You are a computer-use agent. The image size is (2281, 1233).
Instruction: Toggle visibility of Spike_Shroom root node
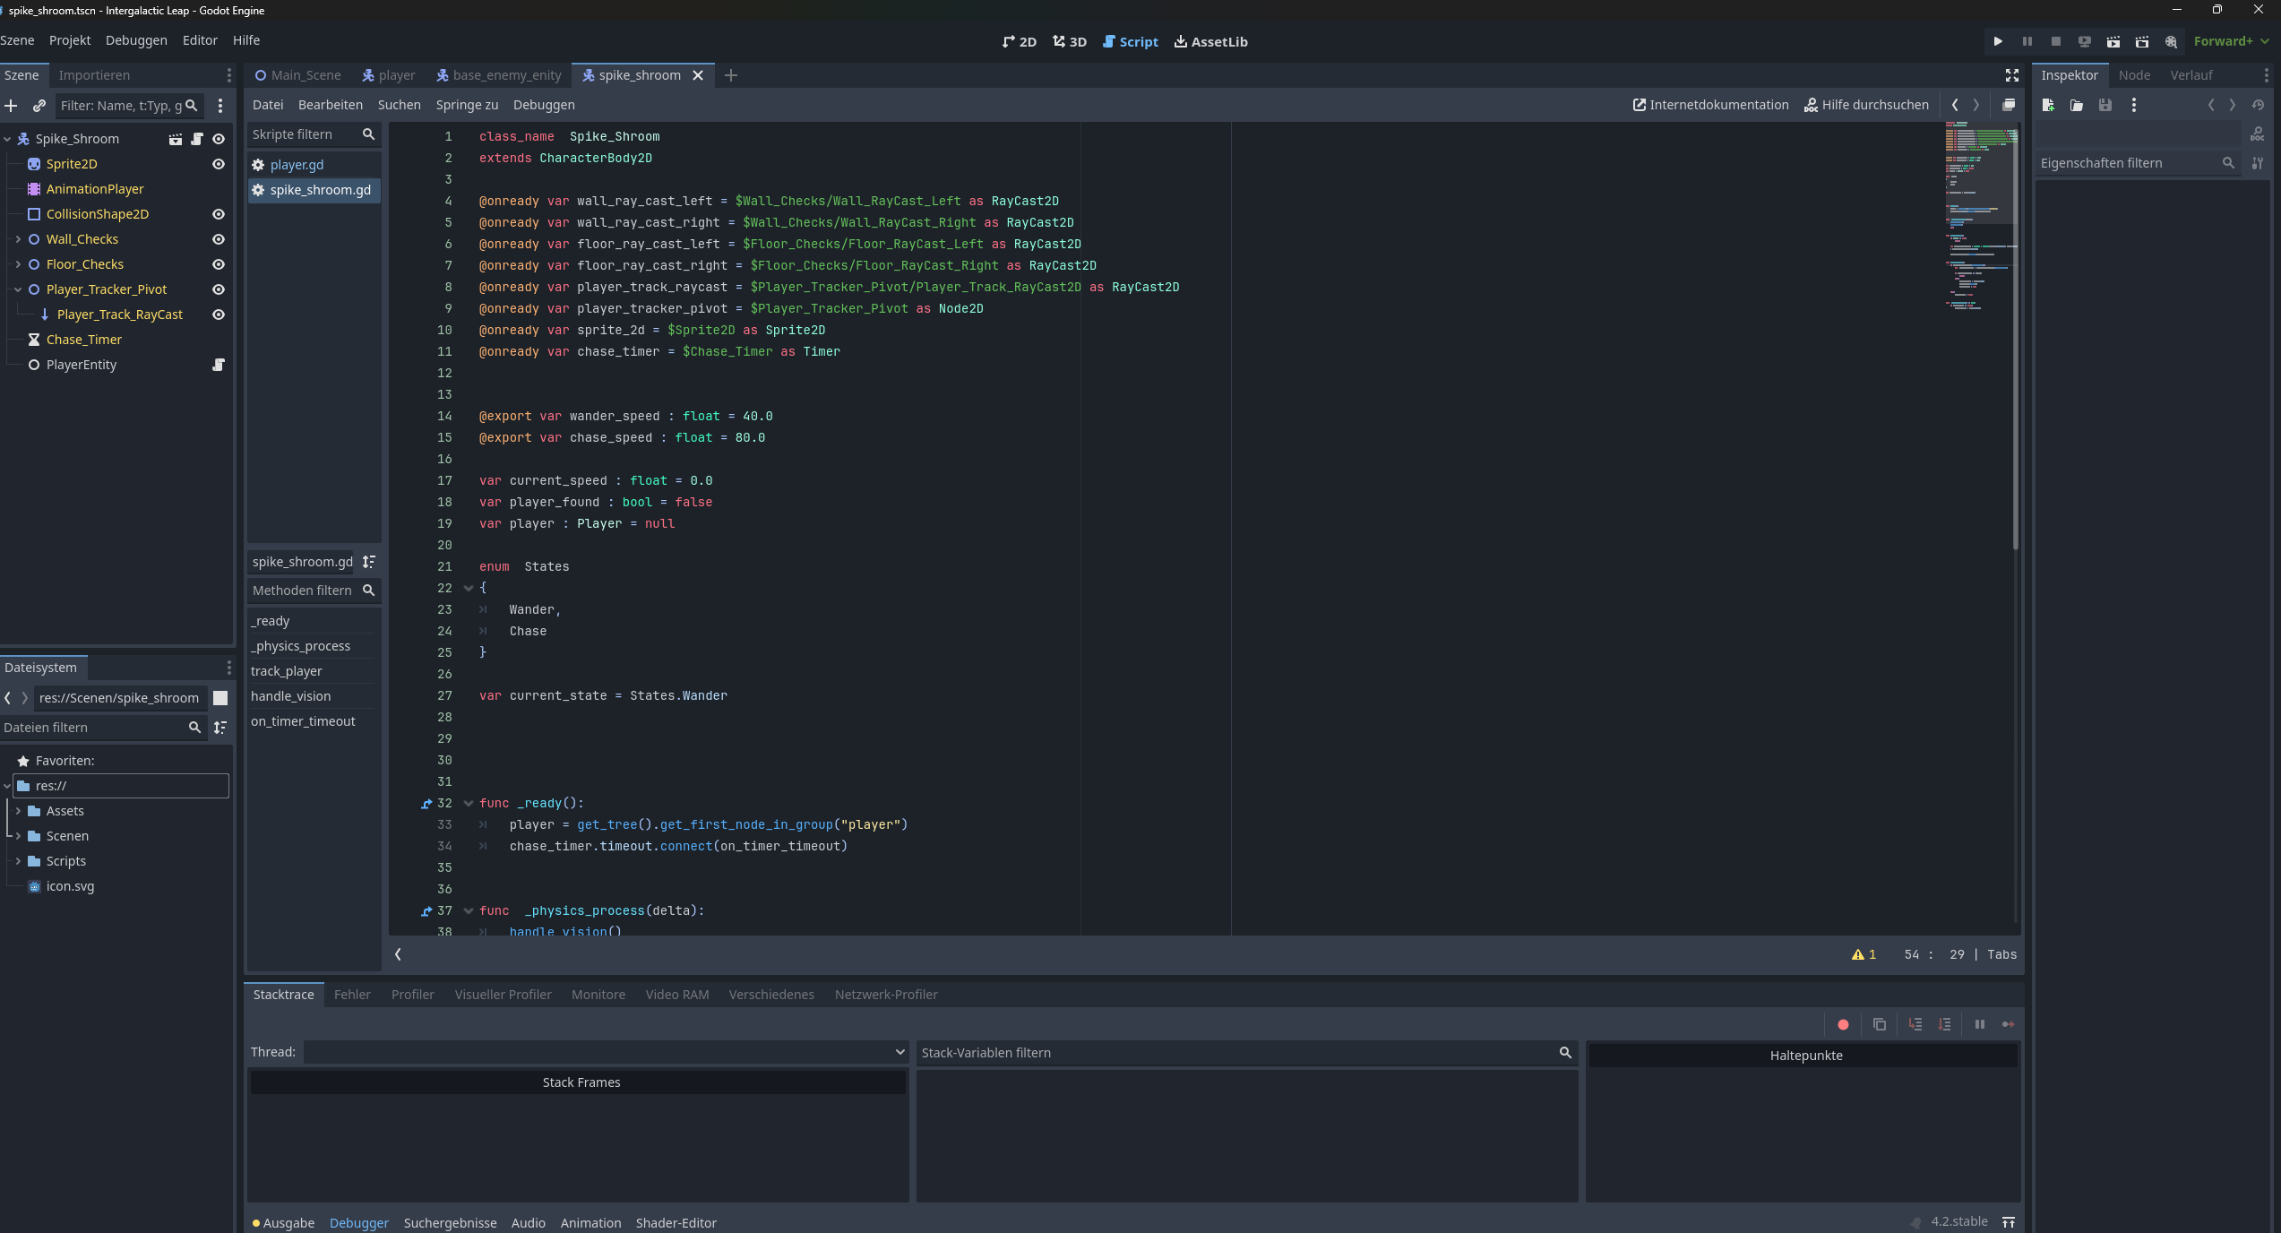coord(218,139)
